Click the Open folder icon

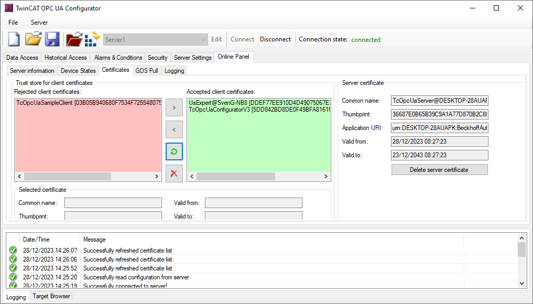click(x=34, y=39)
